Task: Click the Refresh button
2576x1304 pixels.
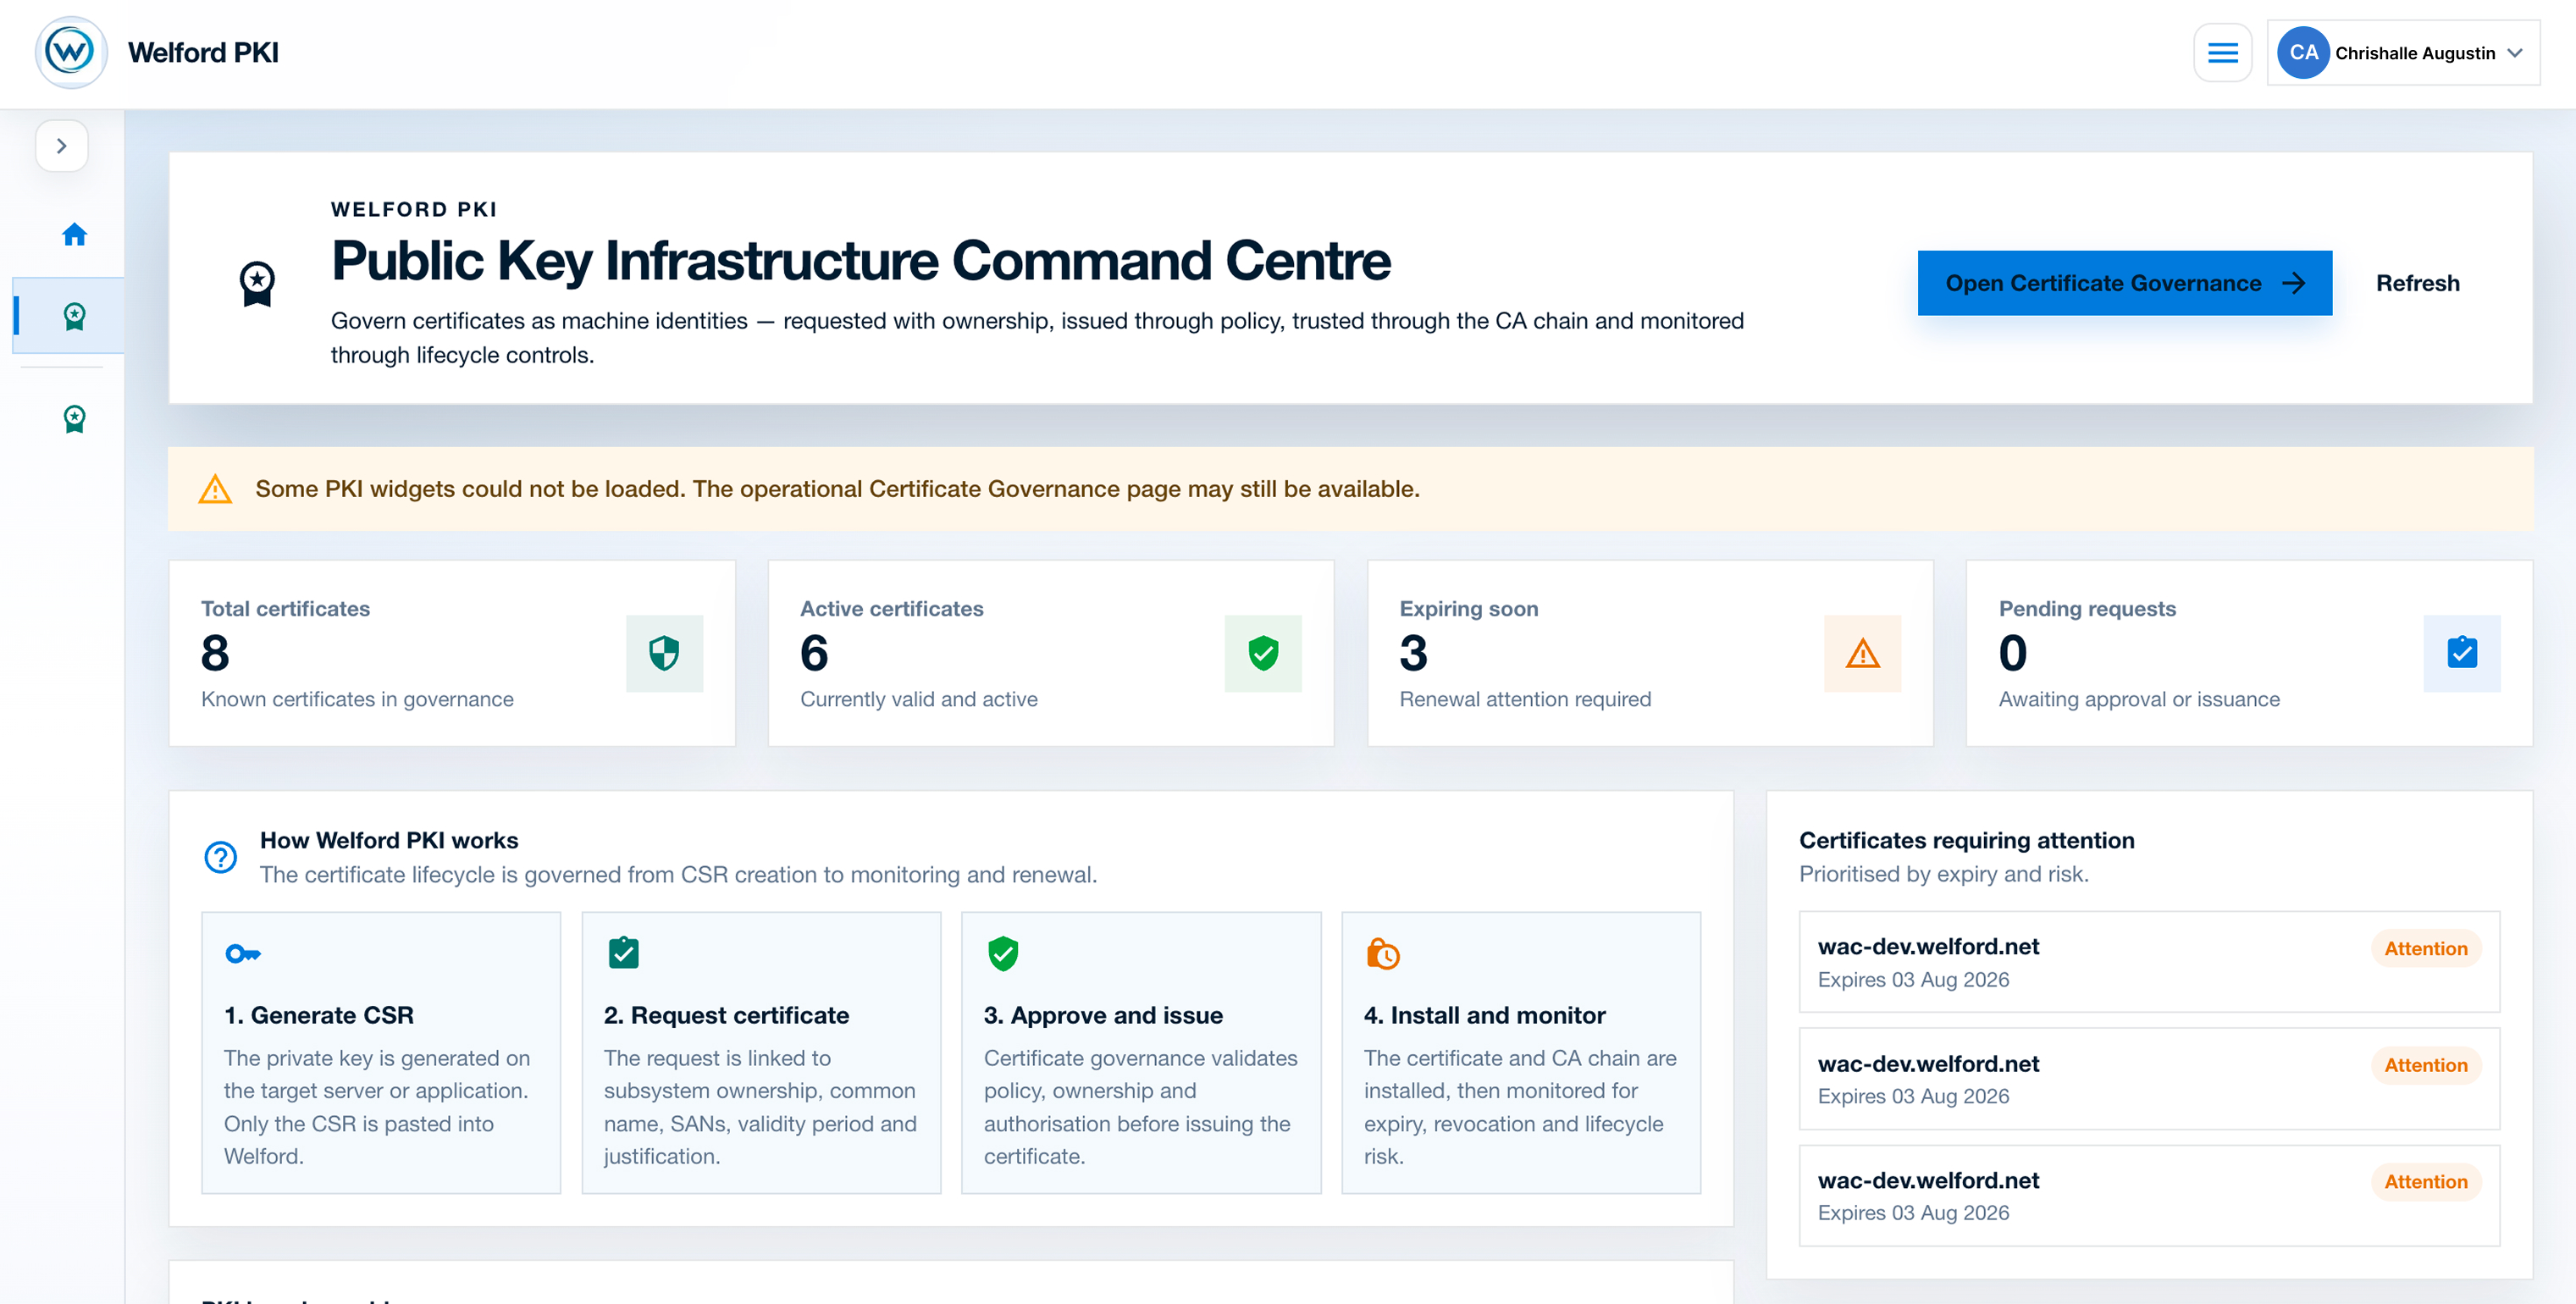Action: point(2417,283)
